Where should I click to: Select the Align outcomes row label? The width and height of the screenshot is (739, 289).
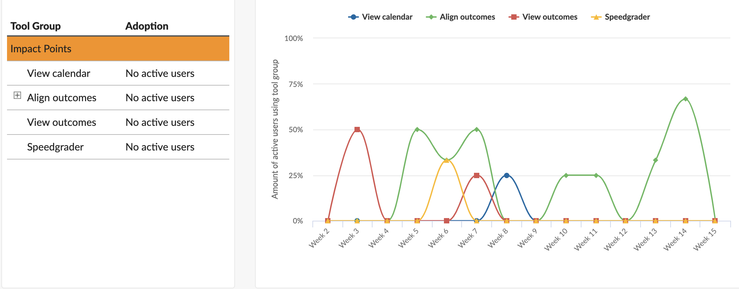[x=62, y=98]
